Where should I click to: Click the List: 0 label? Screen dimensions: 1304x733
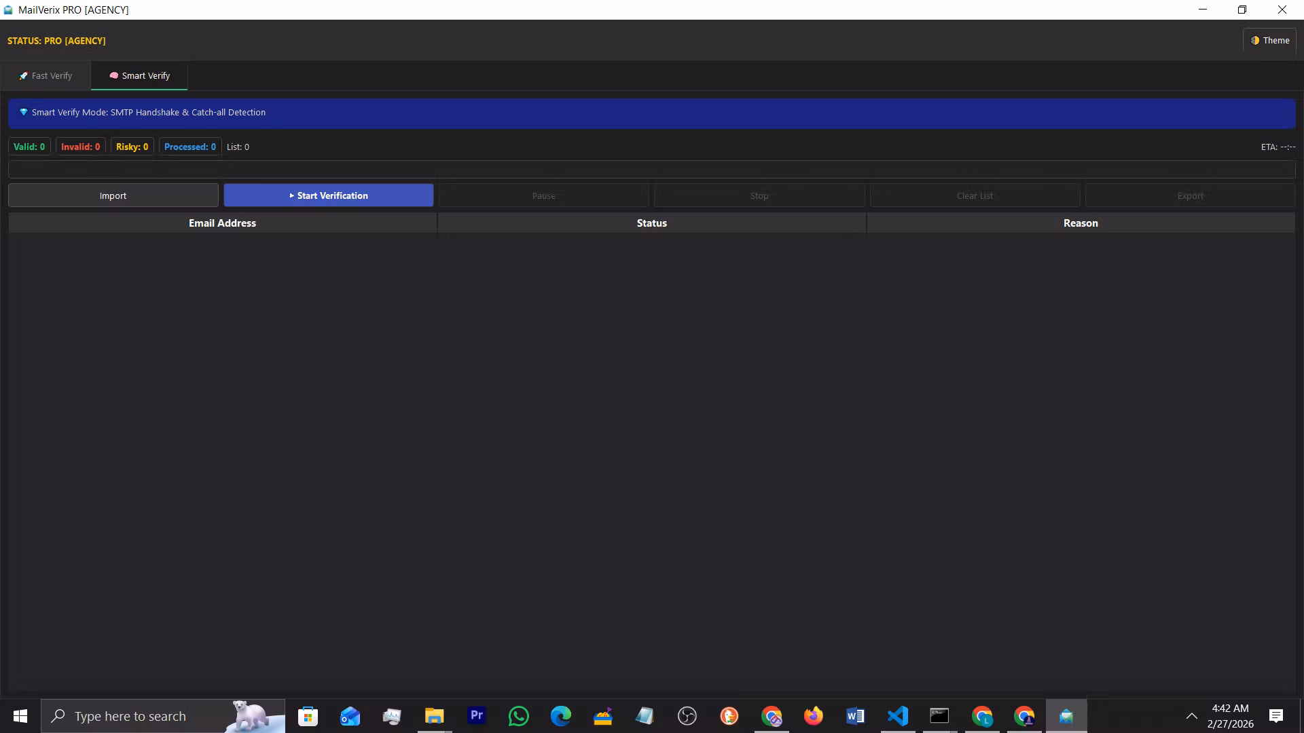238,147
